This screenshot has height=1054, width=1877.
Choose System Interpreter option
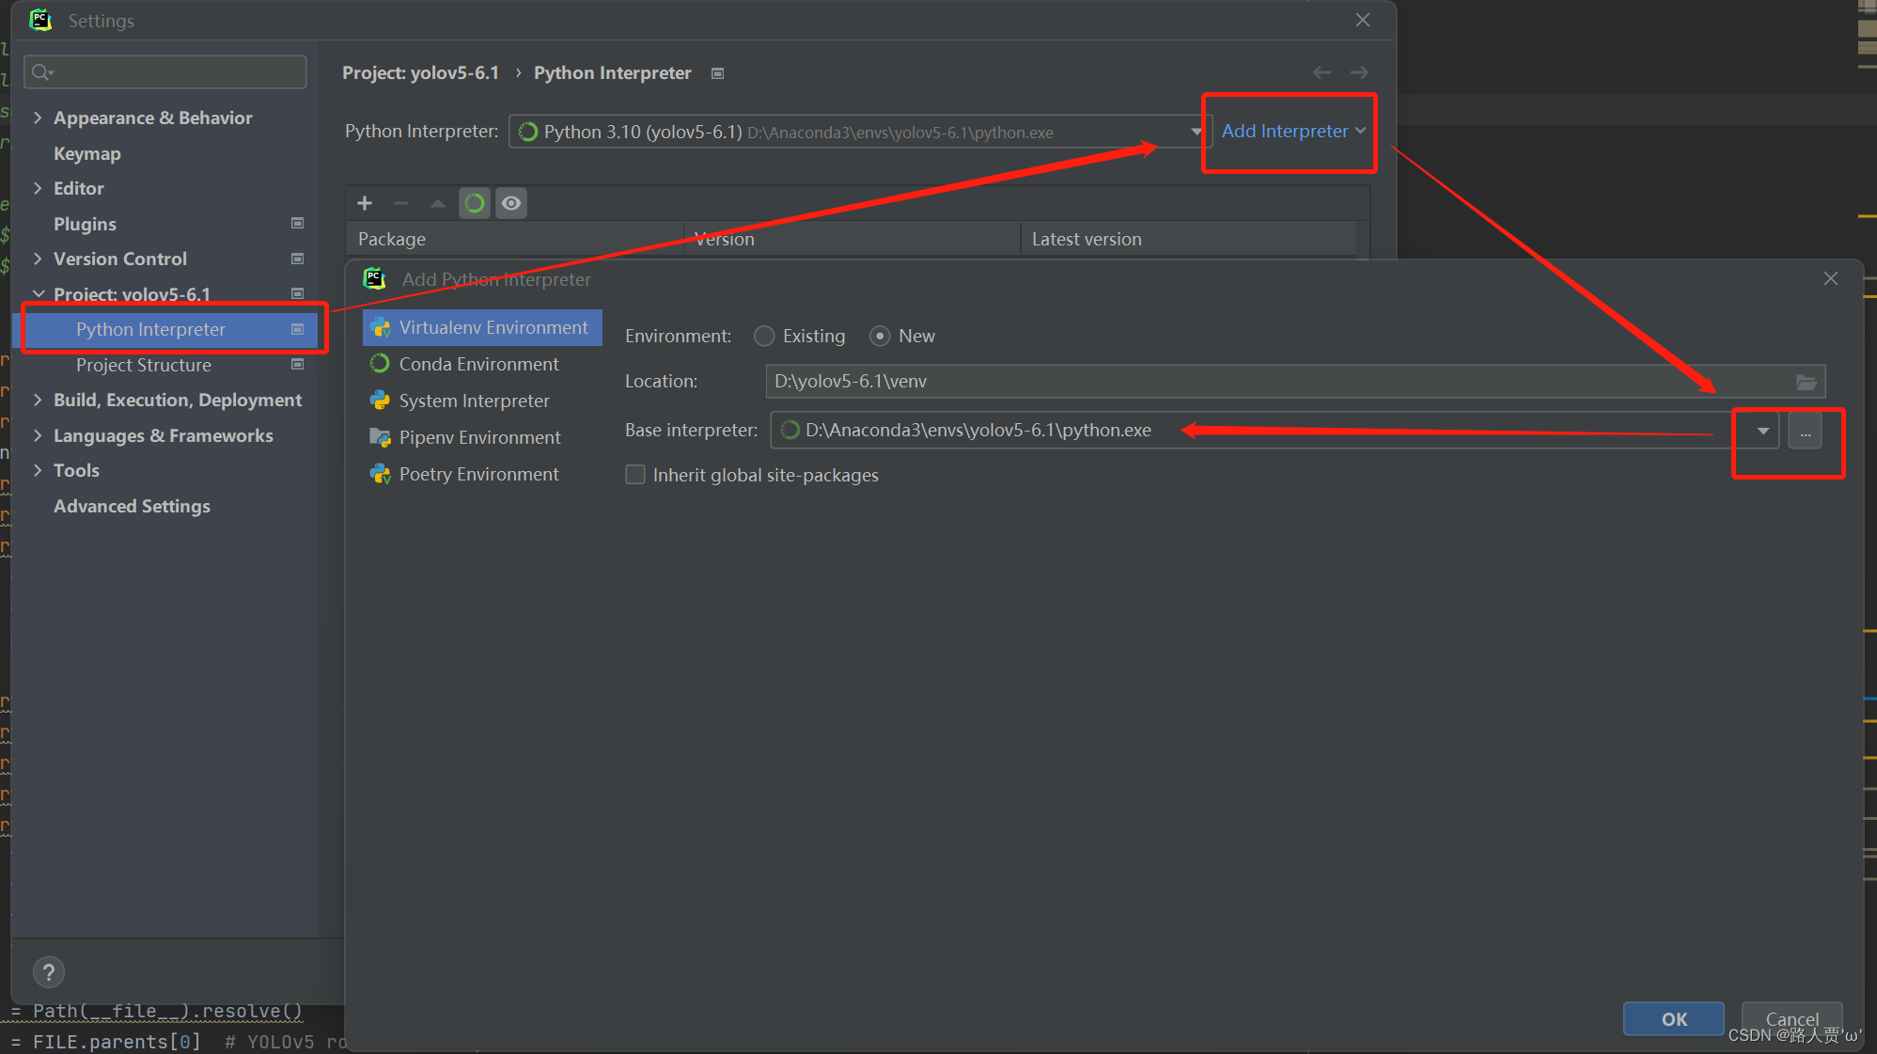(474, 401)
